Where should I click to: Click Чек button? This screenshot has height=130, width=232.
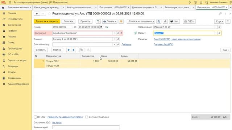click(x=174, y=21)
